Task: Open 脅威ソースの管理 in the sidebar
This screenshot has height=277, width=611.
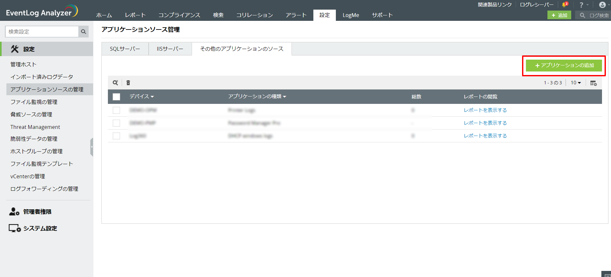Action: pos(31,114)
